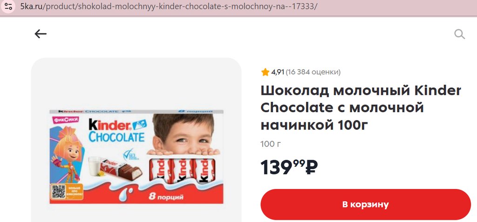Click the 100 г weight label
477x222 pixels.
pyautogui.click(x=271, y=144)
